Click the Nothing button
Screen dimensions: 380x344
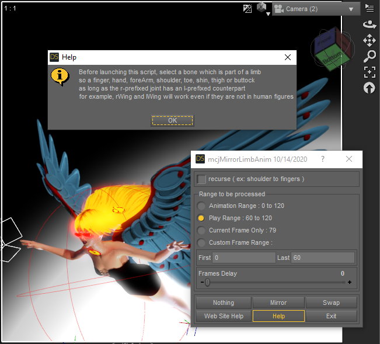[224, 303]
